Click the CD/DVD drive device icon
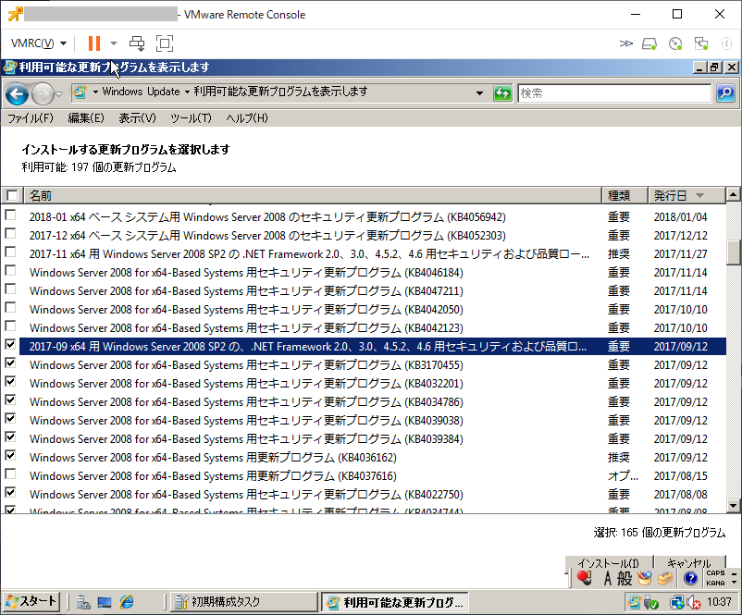 click(675, 44)
